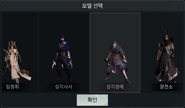Confirm selection with the 확인 button
Image resolution: width=185 pixels, height=108 pixels.
tap(92, 100)
